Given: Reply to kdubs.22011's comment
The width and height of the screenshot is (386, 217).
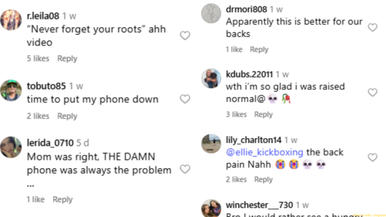Looking at the screenshot, I should 263,115.
